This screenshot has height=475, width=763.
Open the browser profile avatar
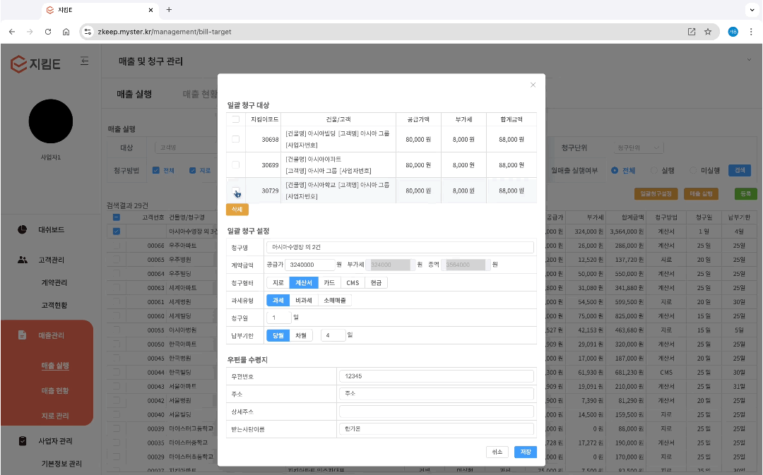[733, 32]
